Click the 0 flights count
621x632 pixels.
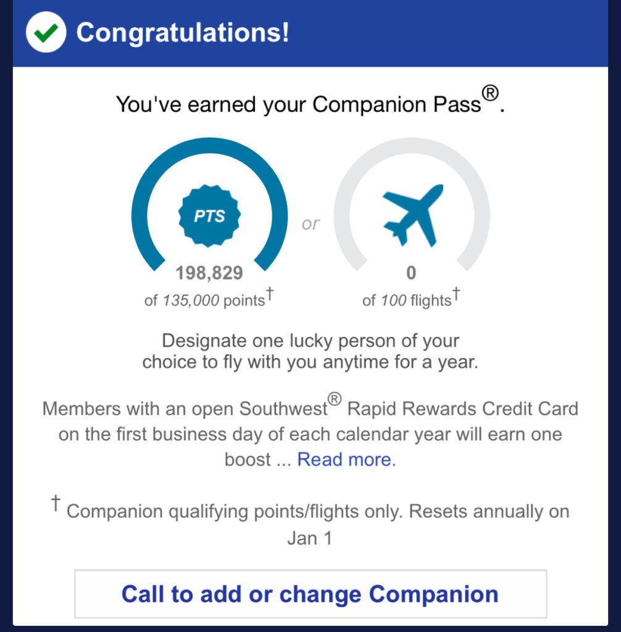click(x=412, y=272)
